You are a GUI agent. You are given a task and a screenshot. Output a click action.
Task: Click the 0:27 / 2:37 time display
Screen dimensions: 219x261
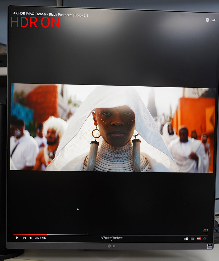click(x=40, y=238)
